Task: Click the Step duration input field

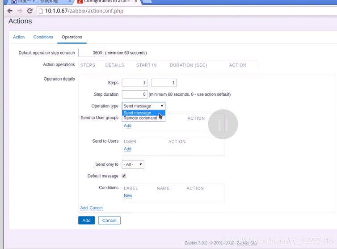Action: [135, 94]
